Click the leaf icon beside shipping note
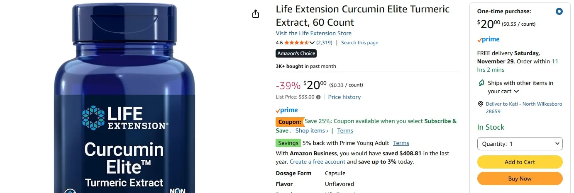 481,83
